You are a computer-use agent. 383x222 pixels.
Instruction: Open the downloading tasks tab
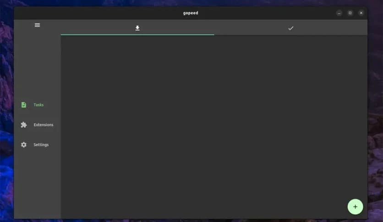coord(137,28)
